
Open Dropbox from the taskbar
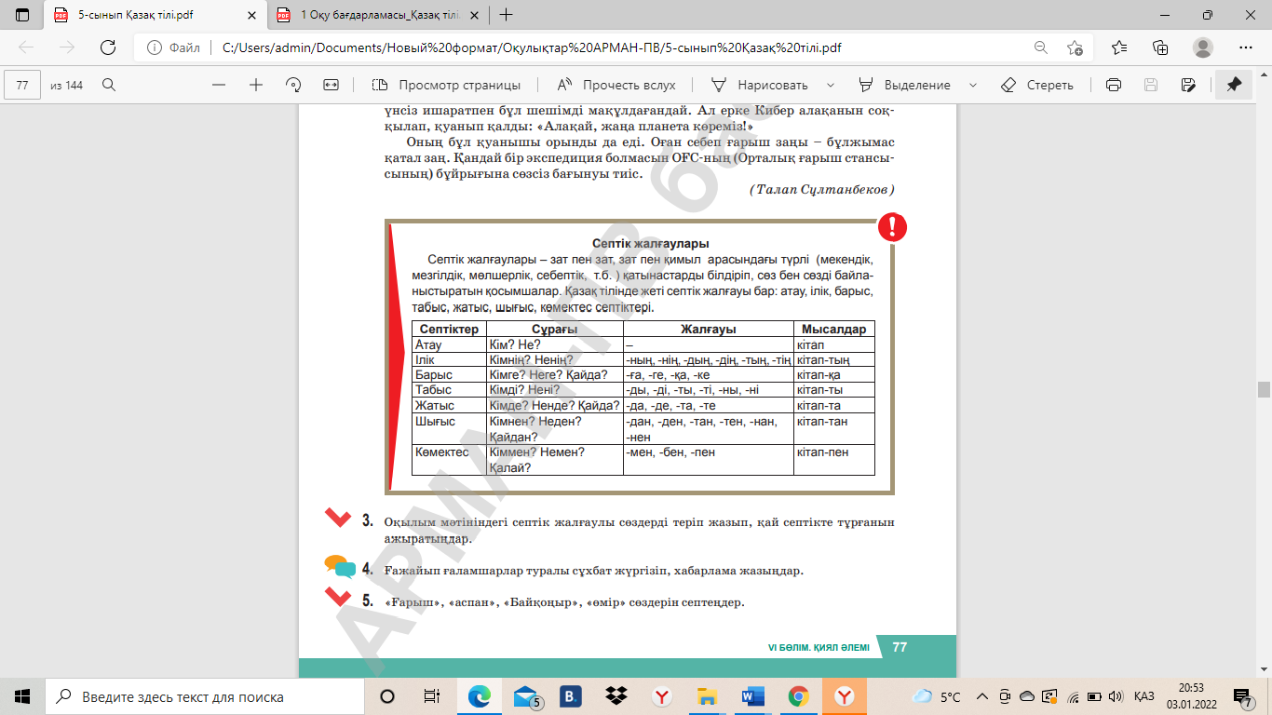click(x=616, y=696)
